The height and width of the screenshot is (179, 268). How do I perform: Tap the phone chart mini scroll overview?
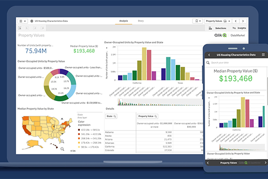[242, 147]
